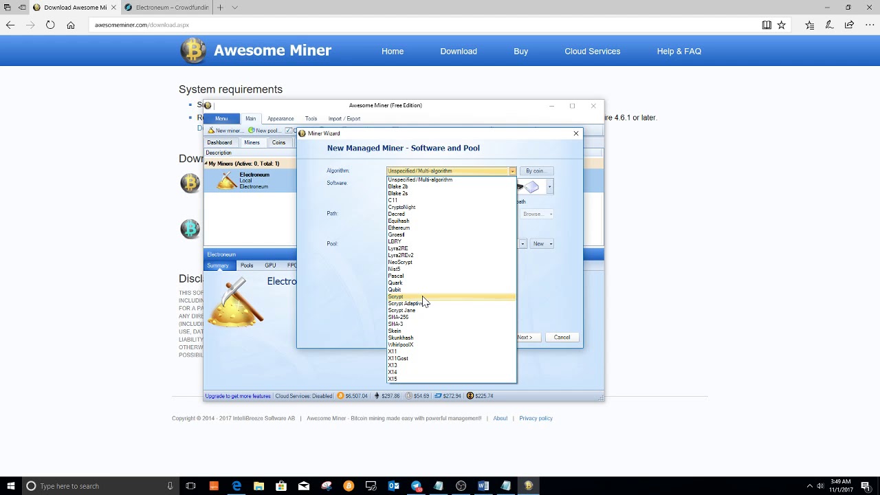The width and height of the screenshot is (880, 495).
Task: Click the Cortana microphone icon
Action: click(x=170, y=486)
